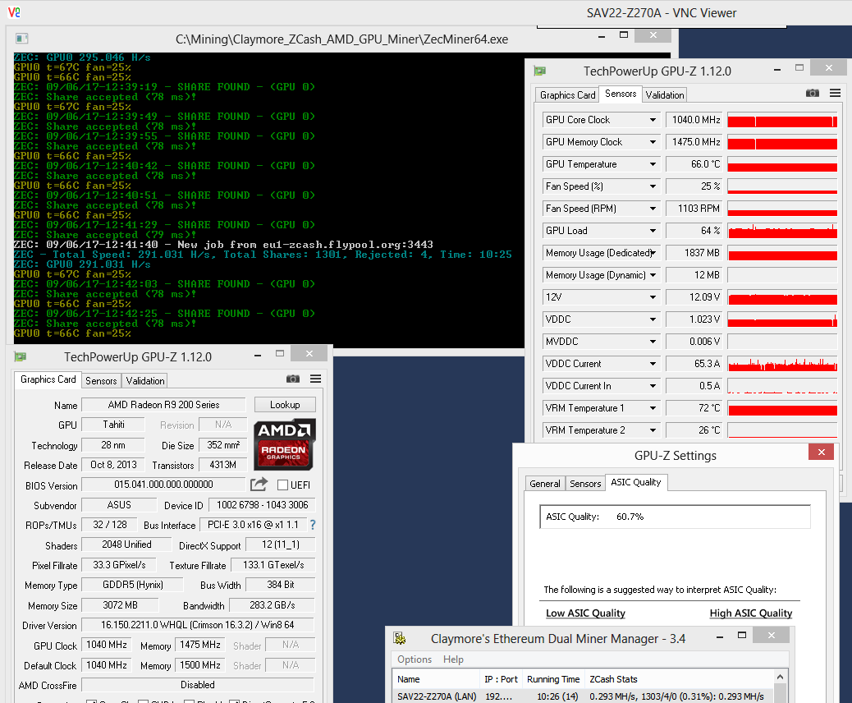
Task: Click the Memory Size 3072 MB field
Action: click(x=120, y=605)
